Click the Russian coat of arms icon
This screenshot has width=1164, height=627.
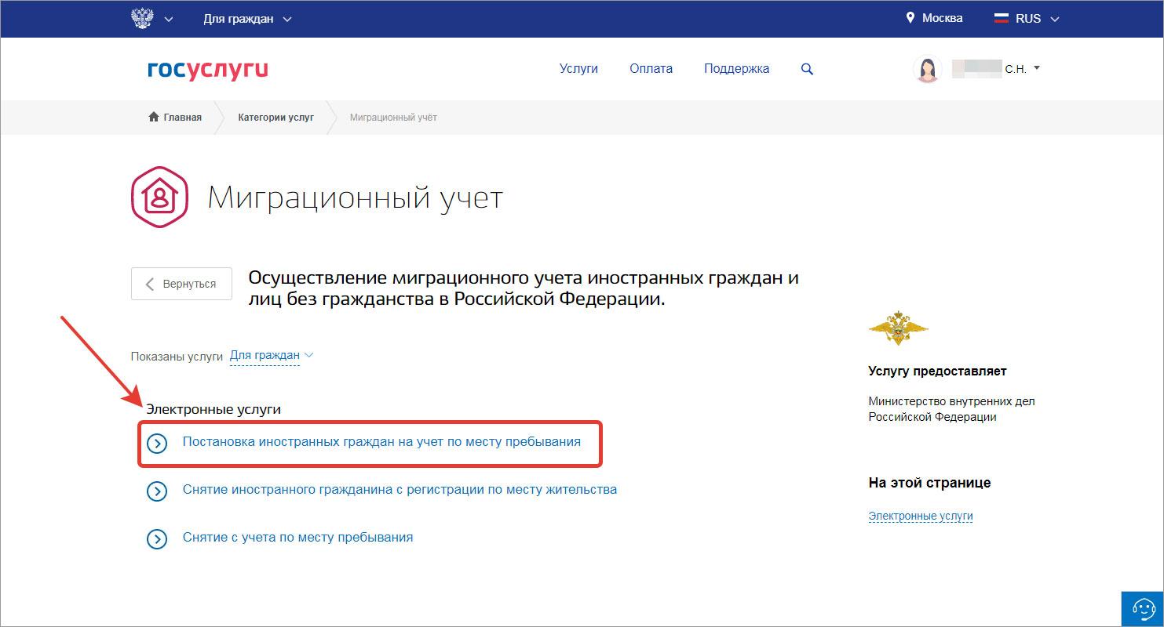coord(141,18)
